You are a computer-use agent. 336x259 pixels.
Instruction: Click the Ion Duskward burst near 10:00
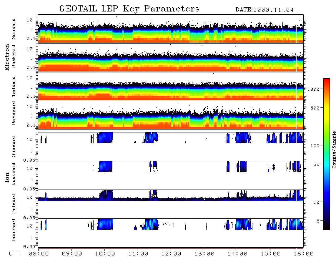click(x=105, y=167)
